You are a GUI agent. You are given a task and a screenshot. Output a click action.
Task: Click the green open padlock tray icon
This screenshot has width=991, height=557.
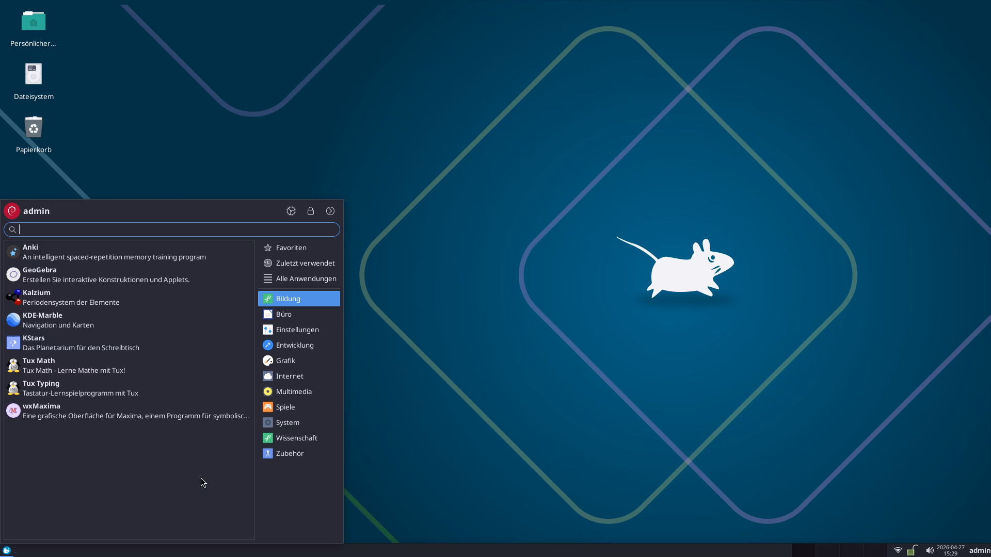click(913, 550)
